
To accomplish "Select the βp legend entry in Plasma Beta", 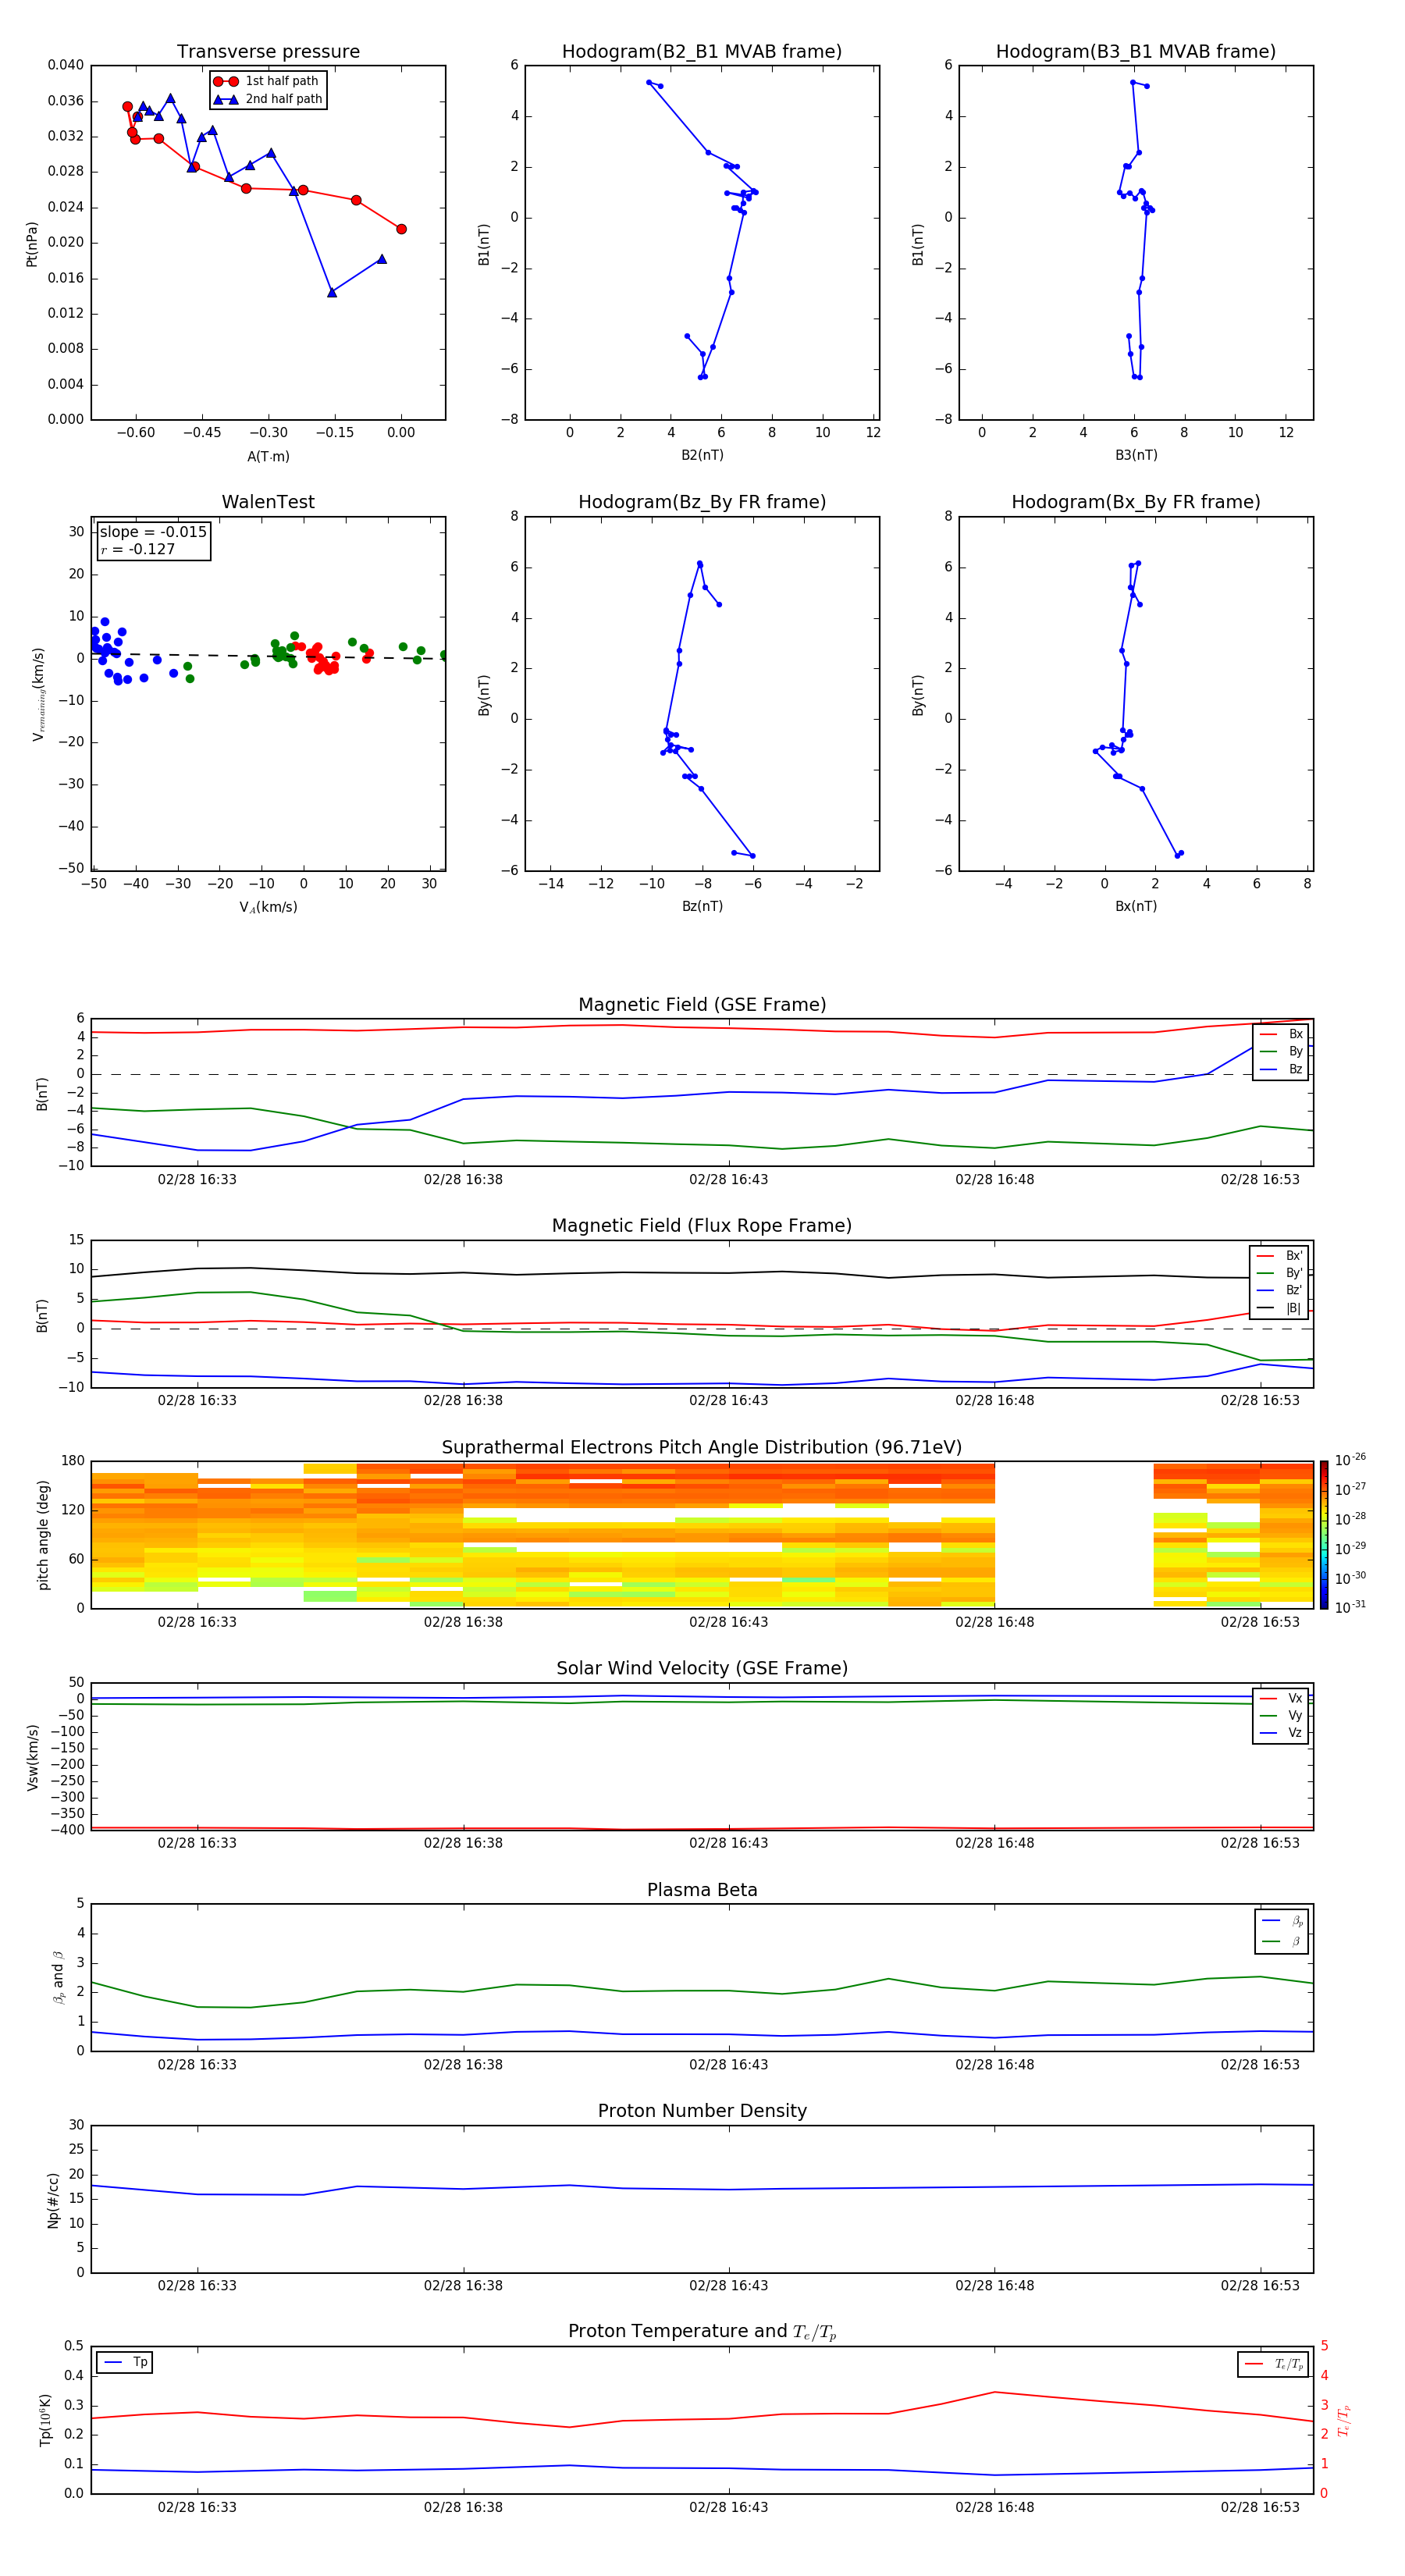I will (1282, 1921).
